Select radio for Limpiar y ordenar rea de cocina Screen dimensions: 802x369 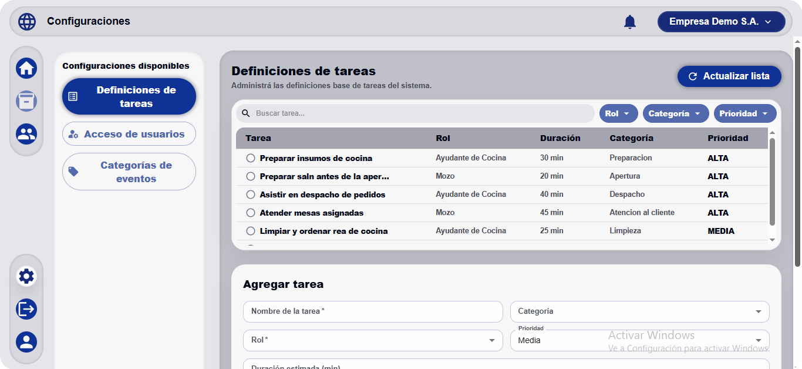251,231
